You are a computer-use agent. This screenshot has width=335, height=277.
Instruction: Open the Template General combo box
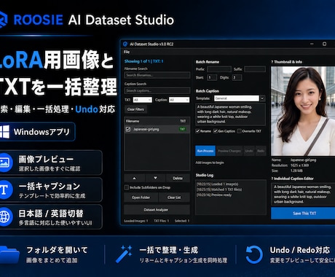[x=237, y=98]
